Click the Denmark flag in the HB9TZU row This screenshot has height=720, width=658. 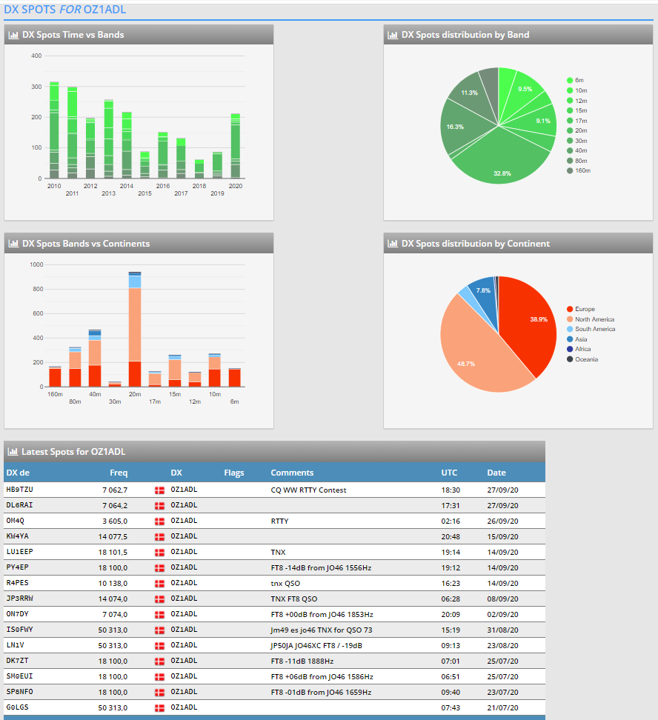pos(159,490)
